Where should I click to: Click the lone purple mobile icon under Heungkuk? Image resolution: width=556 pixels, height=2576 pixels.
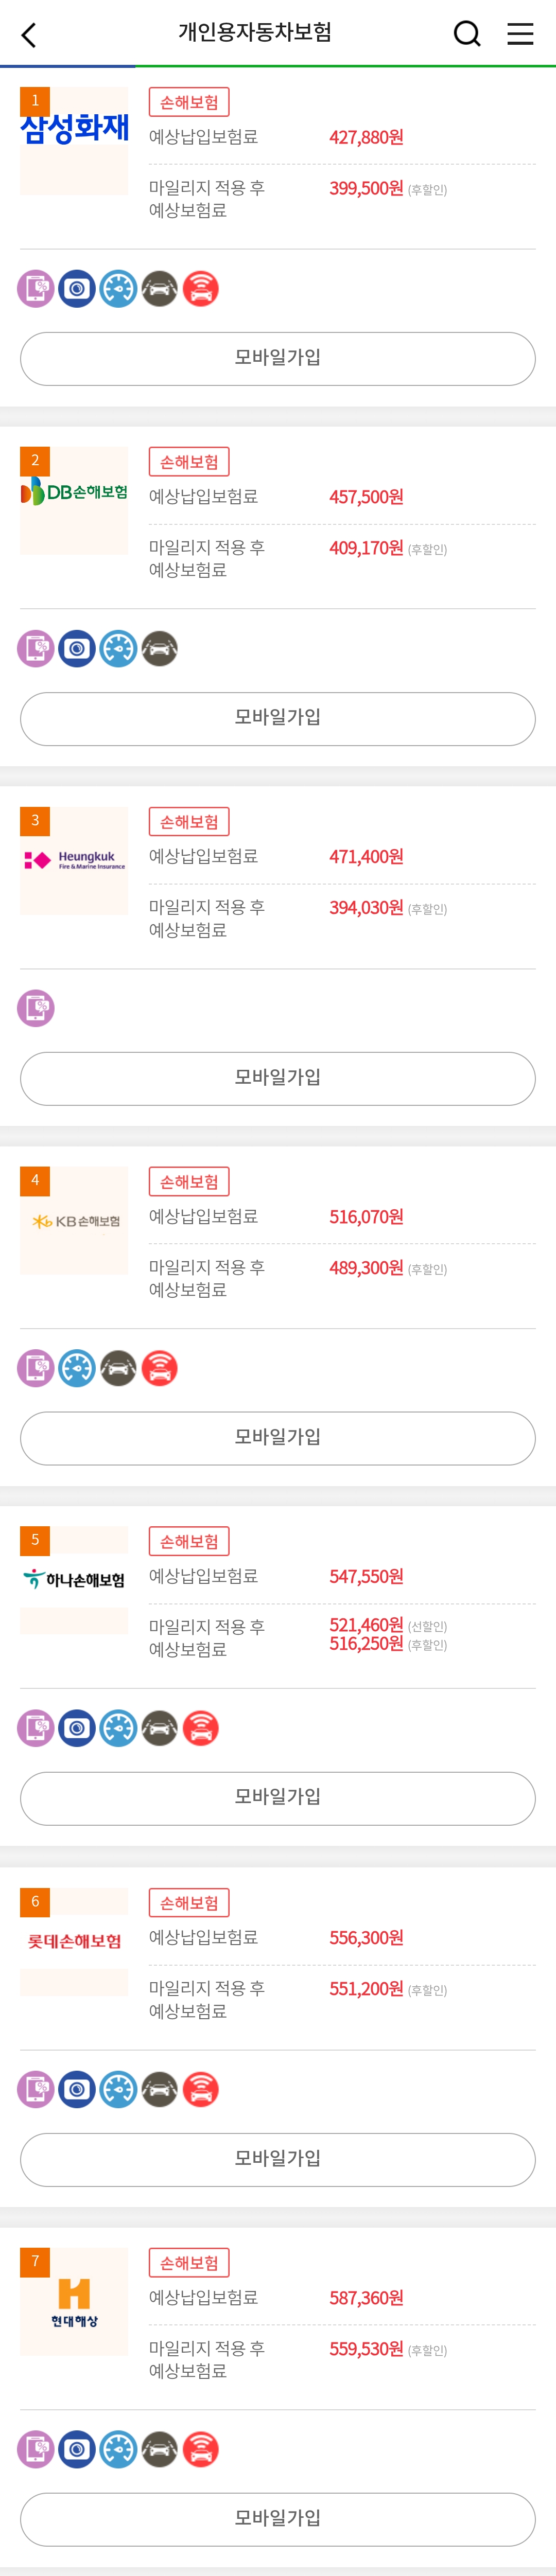click(36, 1008)
